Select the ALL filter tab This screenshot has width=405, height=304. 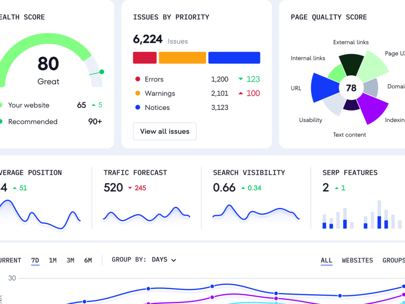[x=326, y=260]
